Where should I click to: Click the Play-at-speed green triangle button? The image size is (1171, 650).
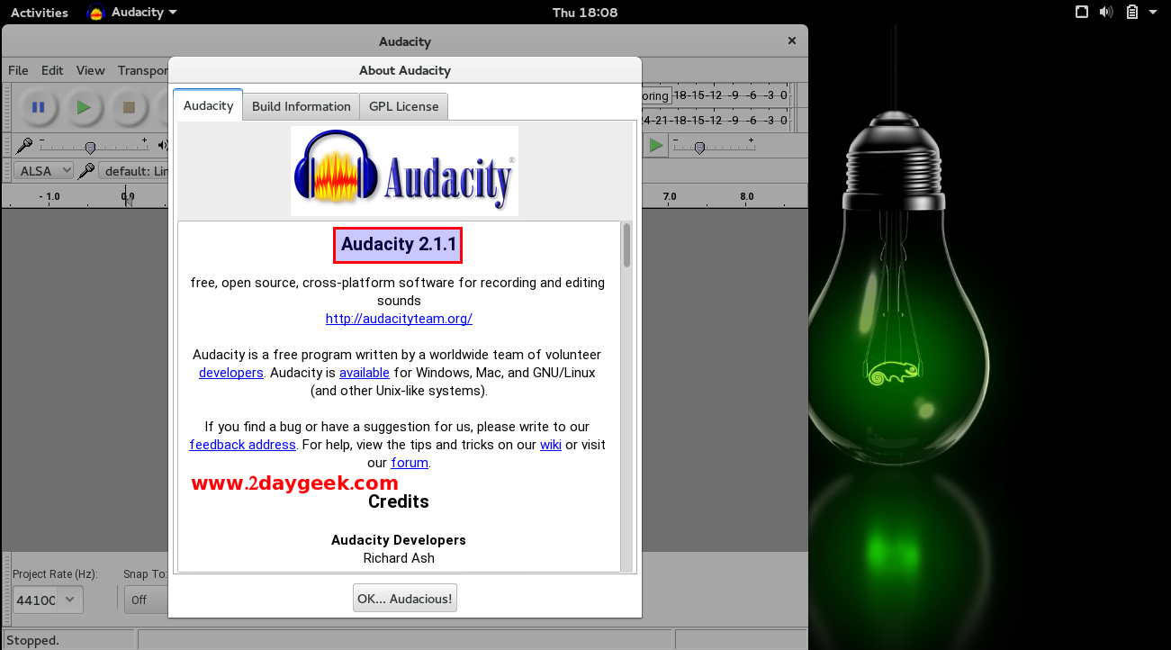coord(656,145)
